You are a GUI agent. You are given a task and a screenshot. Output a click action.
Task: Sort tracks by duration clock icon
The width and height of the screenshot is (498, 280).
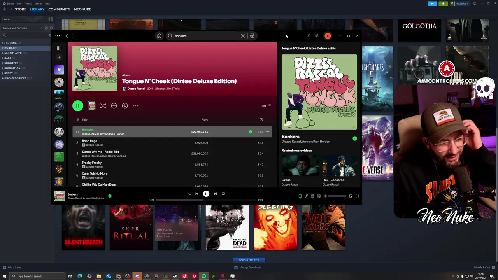[x=261, y=120]
